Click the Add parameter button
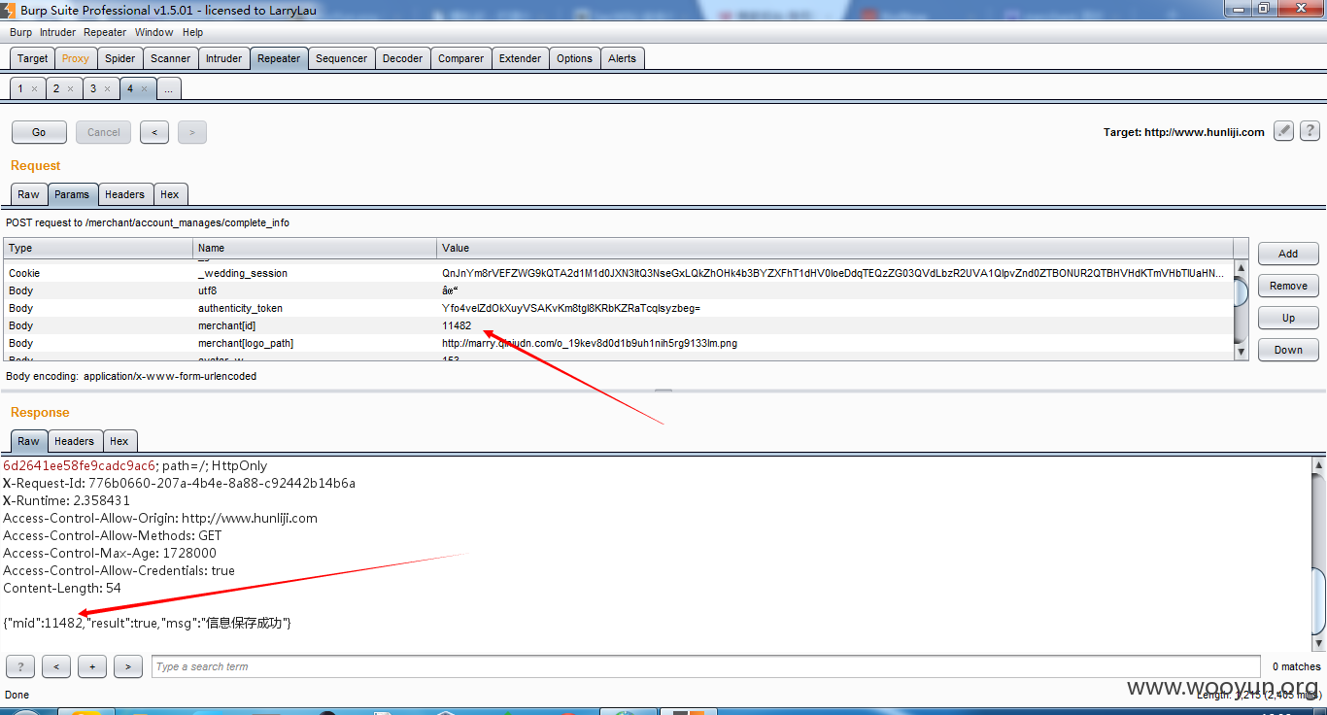This screenshot has width=1327, height=715. pyautogui.click(x=1288, y=254)
